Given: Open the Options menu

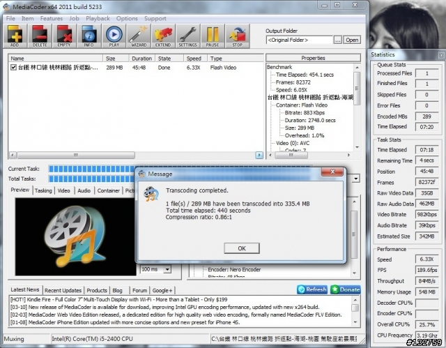Looking at the screenshot, I should 127,19.
